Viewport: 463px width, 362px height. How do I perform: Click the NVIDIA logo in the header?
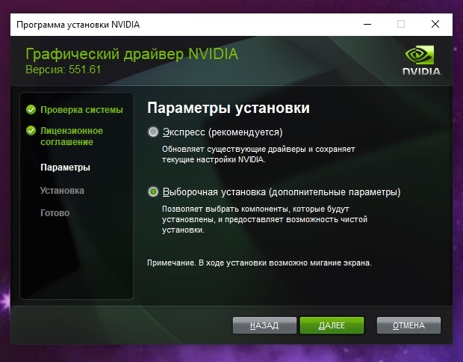(422, 61)
